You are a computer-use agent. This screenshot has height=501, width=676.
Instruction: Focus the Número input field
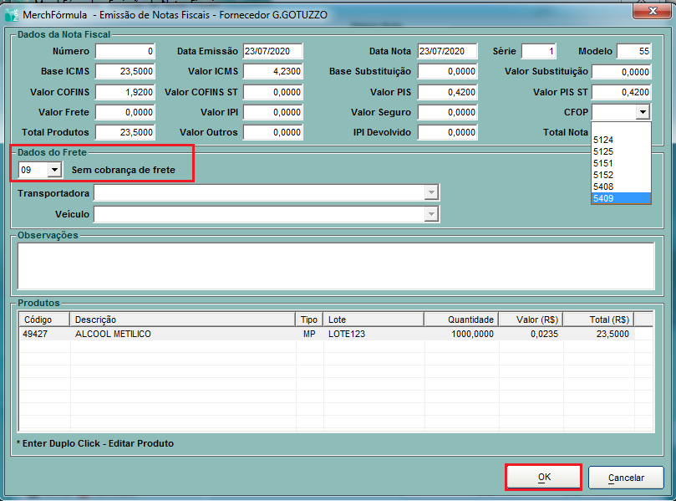(125, 52)
